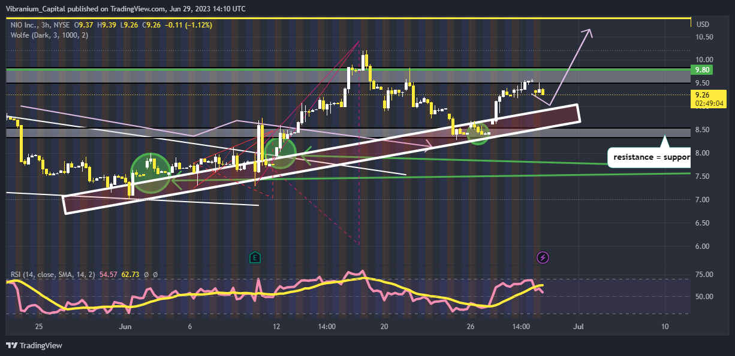This screenshot has height=356, width=735.
Task: Click the close value C9.26 in legend
Action: tap(150, 25)
